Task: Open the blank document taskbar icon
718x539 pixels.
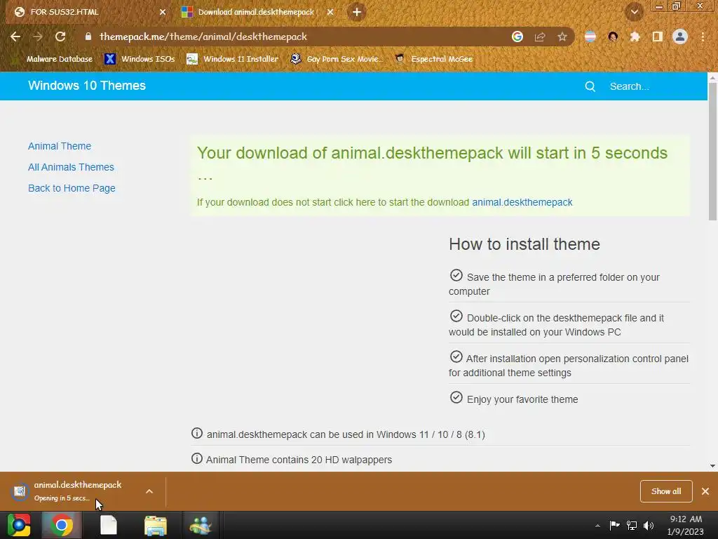Action: click(x=109, y=525)
